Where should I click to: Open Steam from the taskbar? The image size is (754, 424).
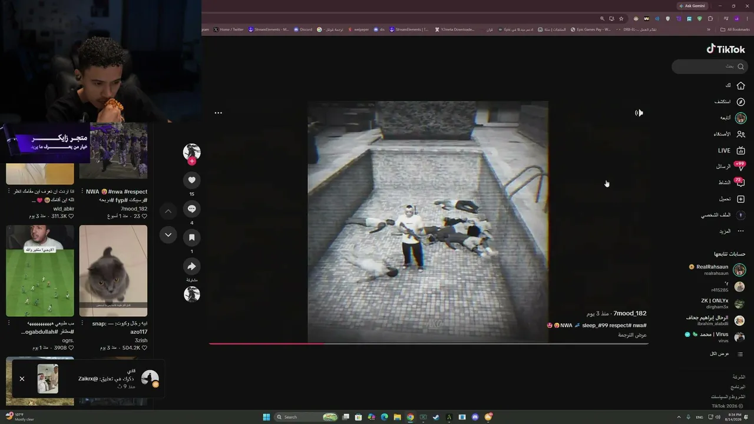pos(436,417)
